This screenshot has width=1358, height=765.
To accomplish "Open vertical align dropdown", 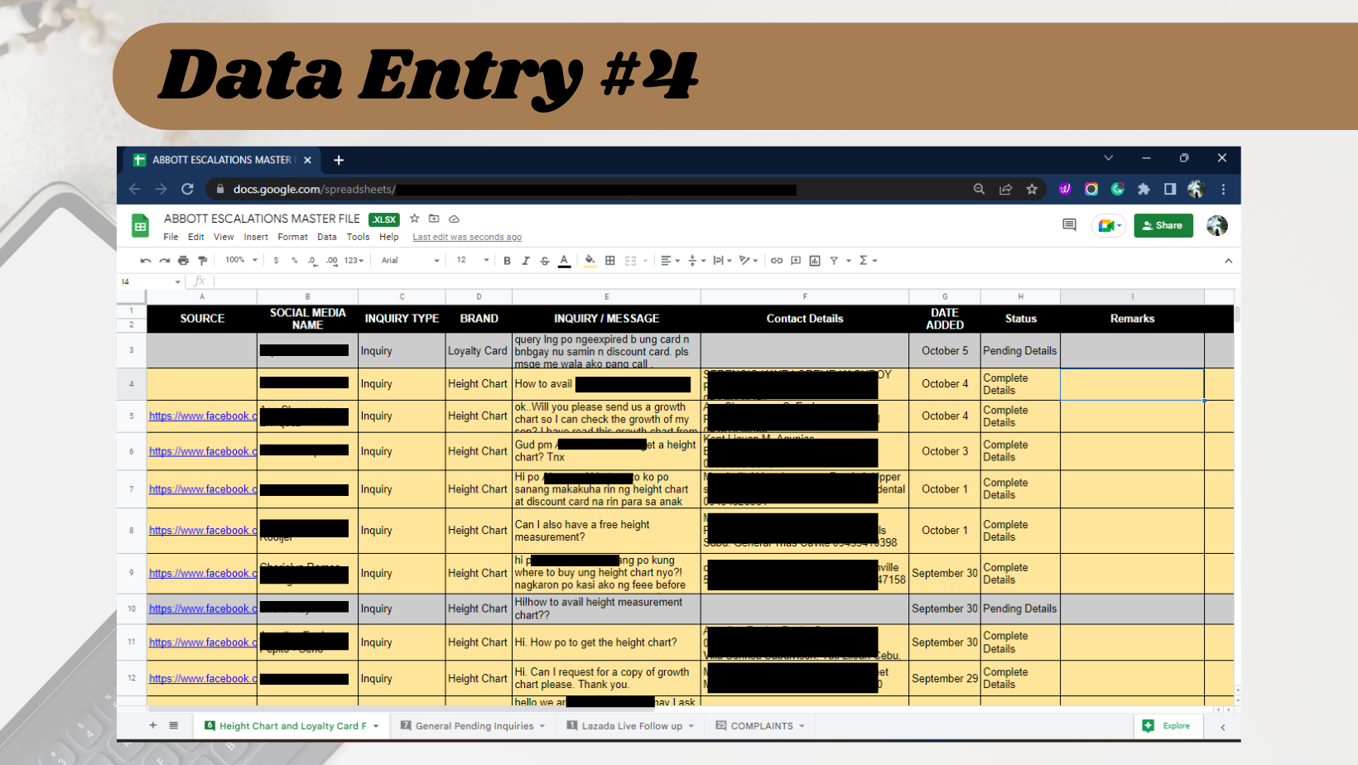I will 696,261.
